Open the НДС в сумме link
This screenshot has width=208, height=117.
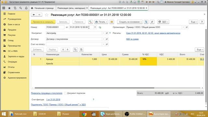point(132,39)
